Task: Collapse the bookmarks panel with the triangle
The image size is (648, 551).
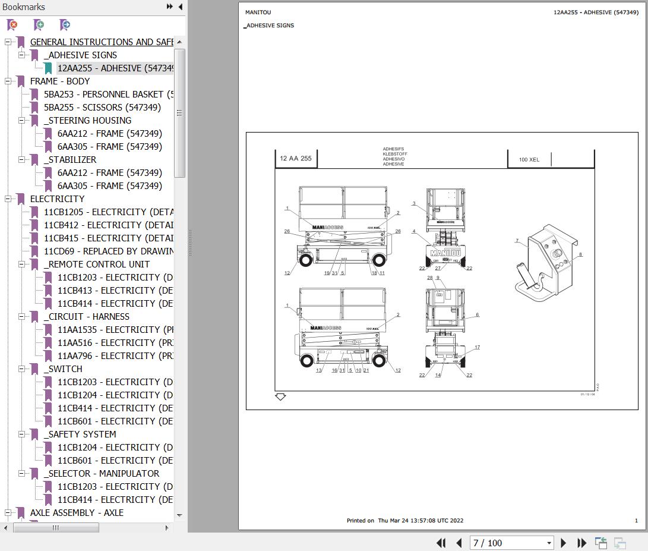Action: [x=181, y=7]
